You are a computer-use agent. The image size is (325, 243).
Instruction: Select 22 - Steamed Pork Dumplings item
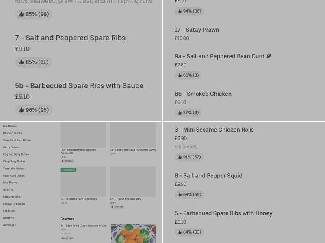pos(78,199)
